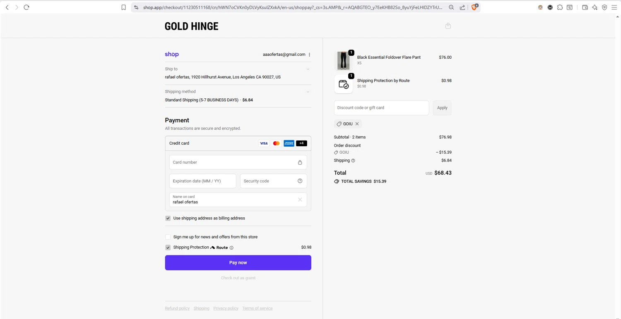
Task: Clear the name on card field
Action: (300, 200)
